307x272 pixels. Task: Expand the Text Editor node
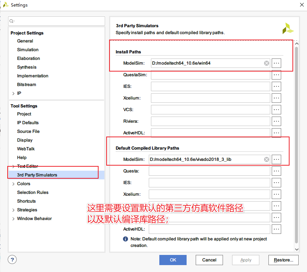(x=13, y=166)
